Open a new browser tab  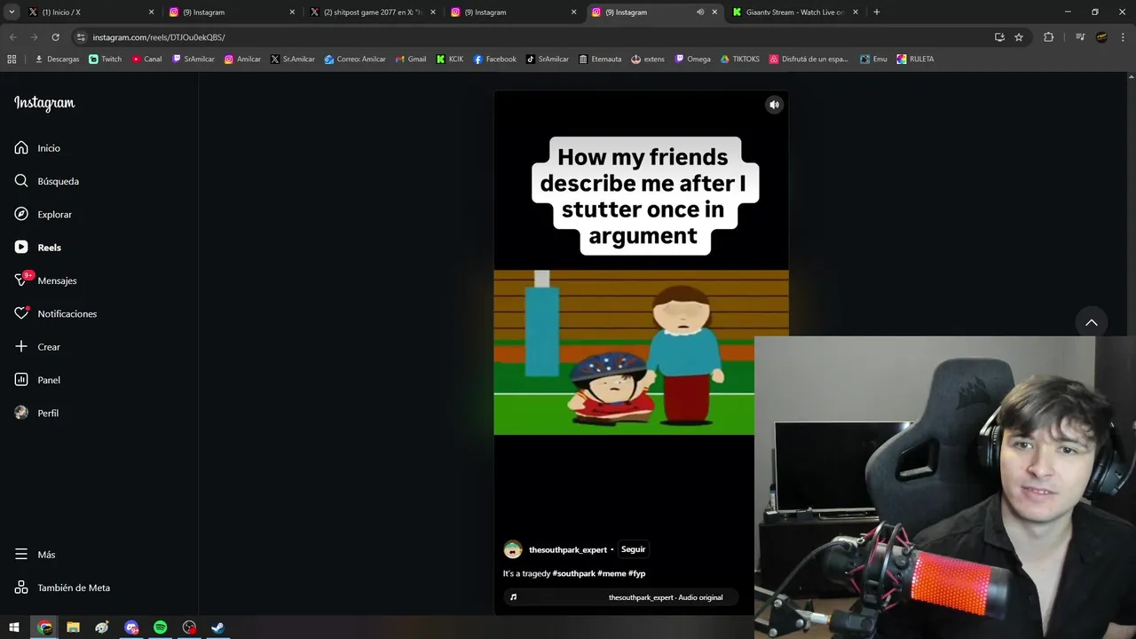877,12
